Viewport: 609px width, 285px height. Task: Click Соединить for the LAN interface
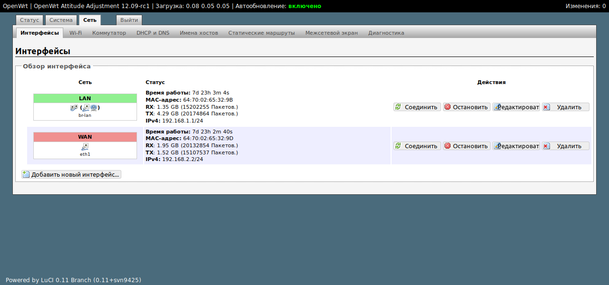coord(417,107)
